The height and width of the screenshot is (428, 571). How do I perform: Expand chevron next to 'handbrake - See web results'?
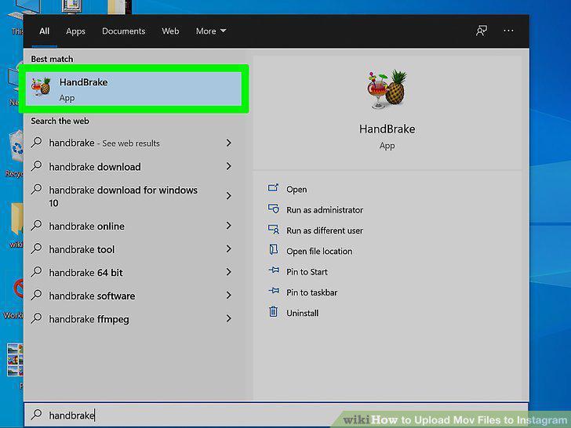(229, 143)
